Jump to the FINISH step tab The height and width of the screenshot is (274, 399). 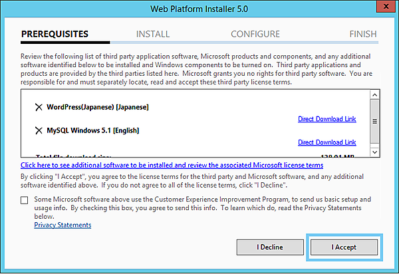tap(362, 34)
